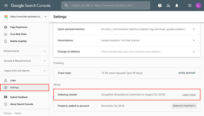Click the Change of address label
This screenshot has height=116, width=204.
[x=69, y=52]
